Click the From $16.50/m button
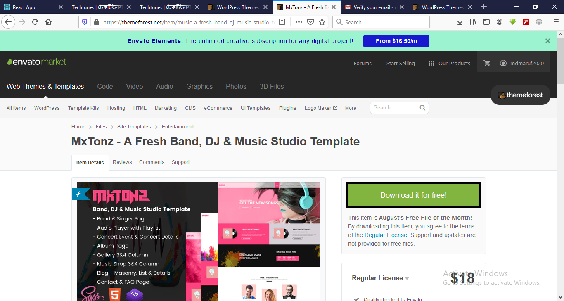Image resolution: width=564 pixels, height=301 pixels. [x=396, y=41]
